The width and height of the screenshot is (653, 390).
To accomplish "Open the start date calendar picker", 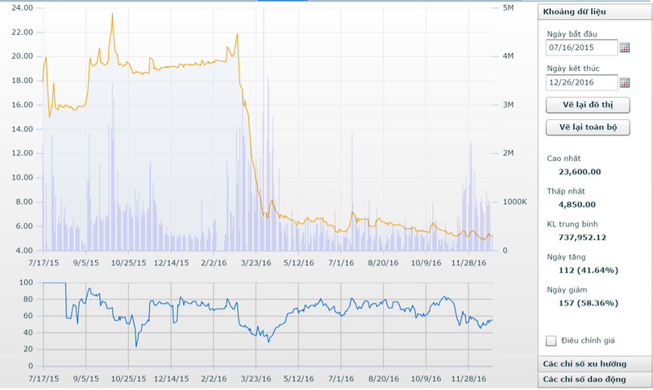I will (625, 48).
